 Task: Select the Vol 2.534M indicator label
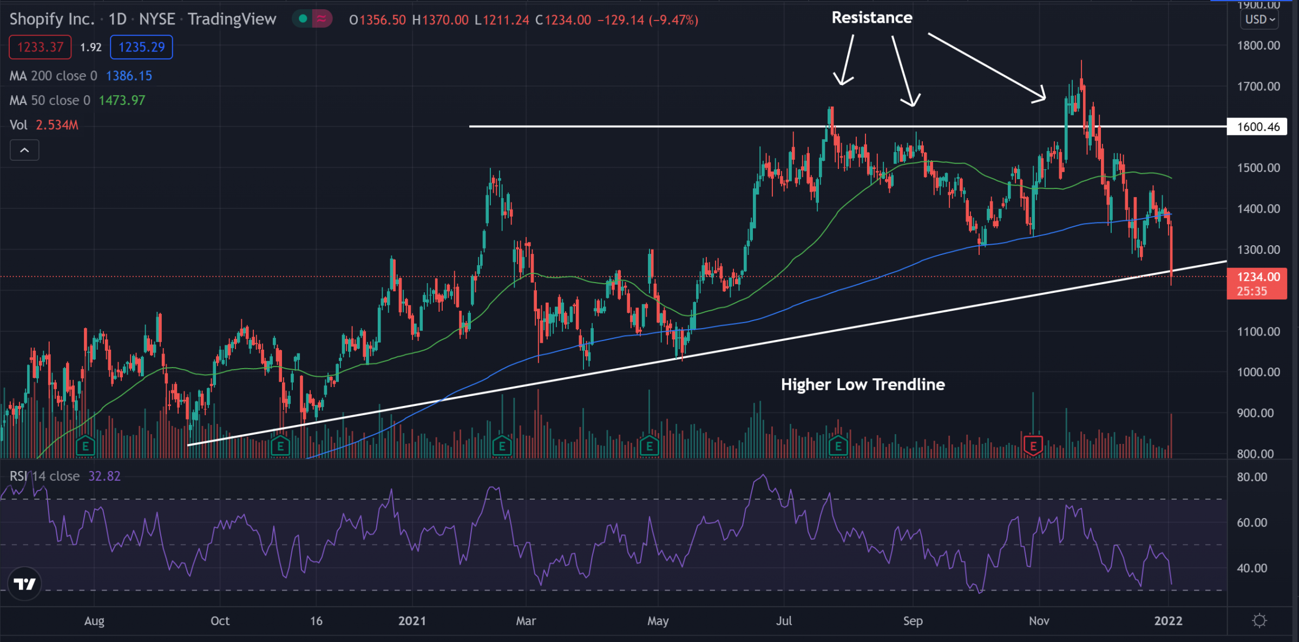pyautogui.click(x=44, y=125)
